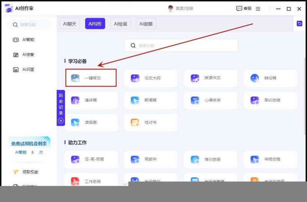The width and height of the screenshot is (307, 202).
Task: Click the central search magnifier icon
Action: point(133,45)
